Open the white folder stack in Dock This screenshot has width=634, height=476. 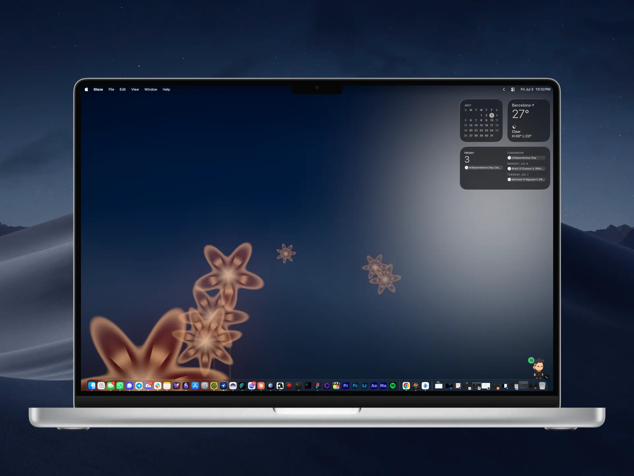click(x=439, y=386)
